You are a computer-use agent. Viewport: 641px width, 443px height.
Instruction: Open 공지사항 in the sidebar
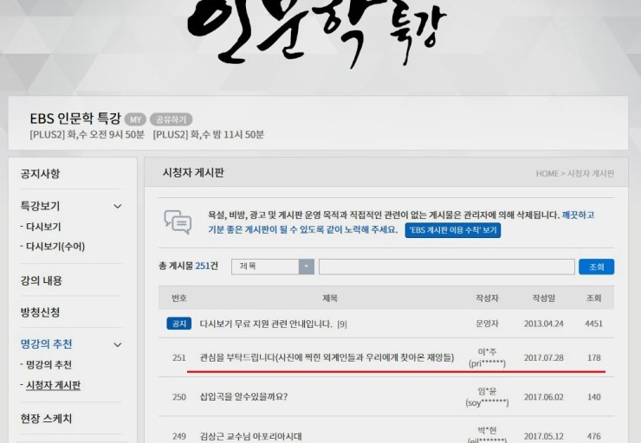[x=41, y=174]
